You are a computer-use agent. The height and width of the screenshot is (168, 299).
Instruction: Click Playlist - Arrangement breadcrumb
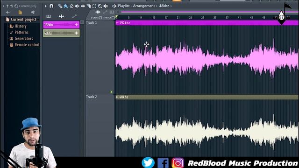pos(136,6)
